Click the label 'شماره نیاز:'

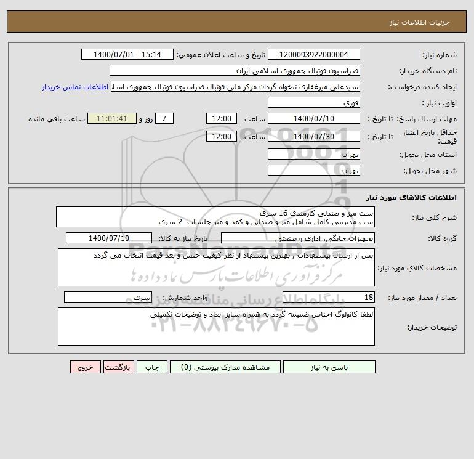pyautogui.click(x=440, y=55)
